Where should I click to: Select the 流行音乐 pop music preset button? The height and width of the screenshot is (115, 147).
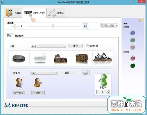pos(19,93)
